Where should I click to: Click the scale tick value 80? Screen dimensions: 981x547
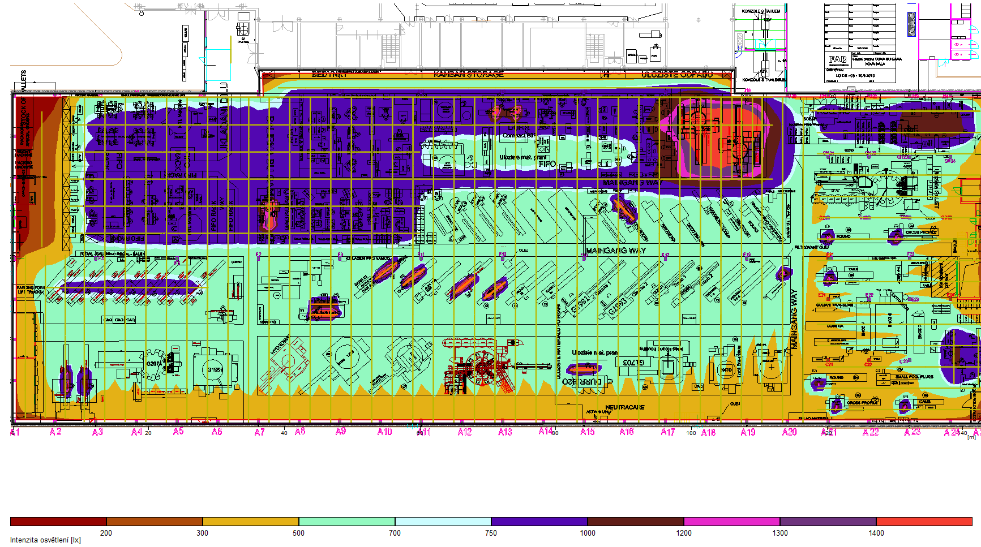point(555,433)
